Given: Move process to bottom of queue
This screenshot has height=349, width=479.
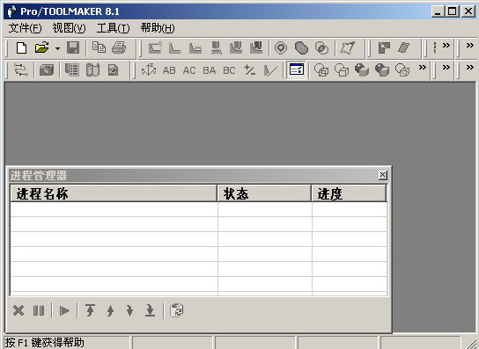Looking at the screenshot, I should tap(150, 311).
